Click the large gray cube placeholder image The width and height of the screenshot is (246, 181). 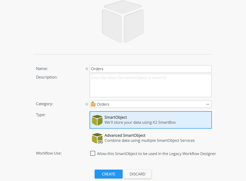tap(123, 22)
